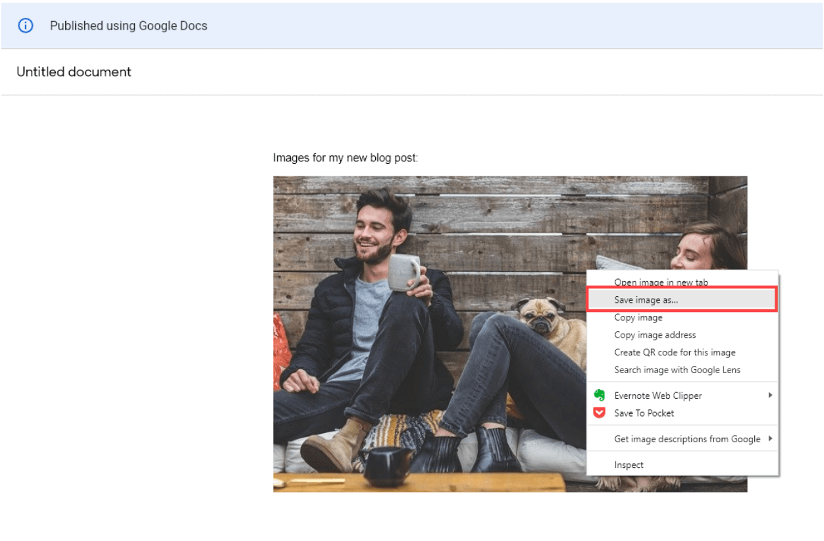Open image descriptions options from Google
Image resolution: width=824 pixels, height=541 pixels.
[687, 438]
